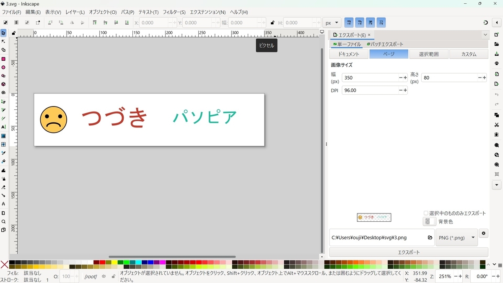The image size is (503, 283).
Task: Open the 背景色 background color swatch
Action: point(429,221)
